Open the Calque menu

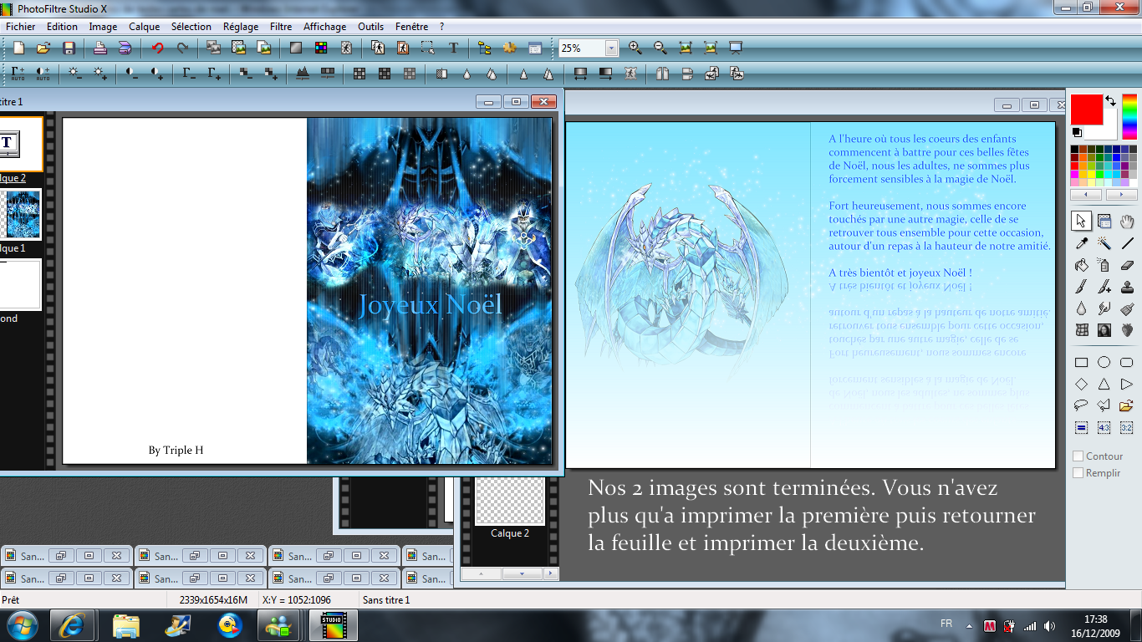tap(144, 27)
